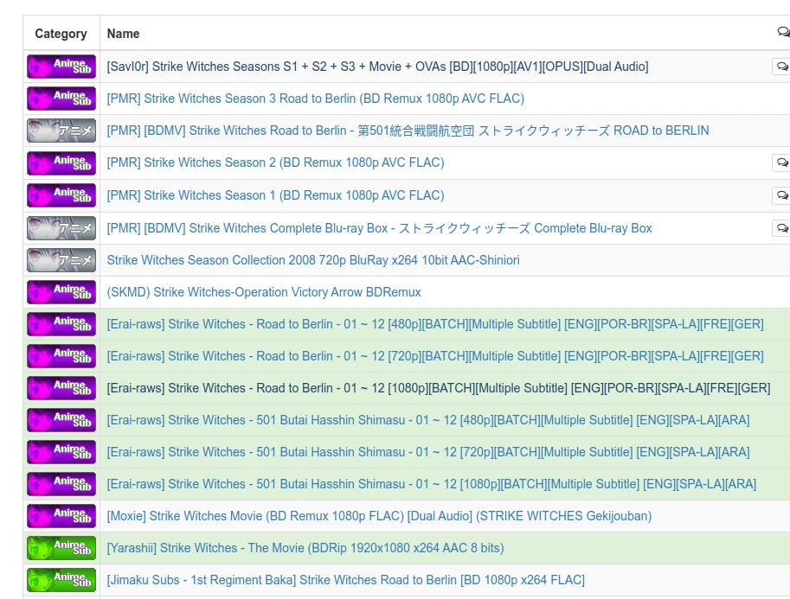Image resolution: width=790 pixels, height=599 pixels.
Task: Open Yarashii Strike Witches The Movie BDRip
Action: tap(305, 548)
